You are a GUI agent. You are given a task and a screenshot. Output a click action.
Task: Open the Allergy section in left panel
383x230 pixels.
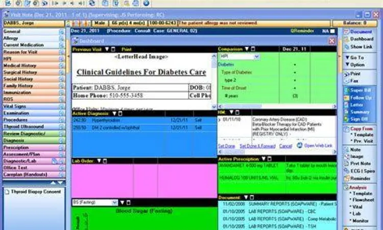(x=34, y=38)
